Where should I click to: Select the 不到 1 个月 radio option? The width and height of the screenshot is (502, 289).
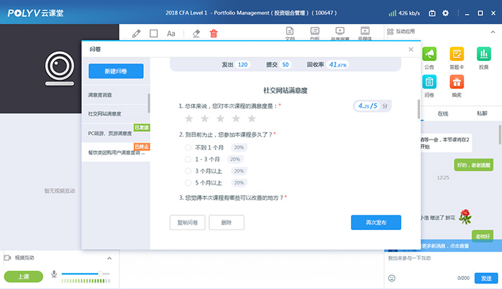coord(188,148)
